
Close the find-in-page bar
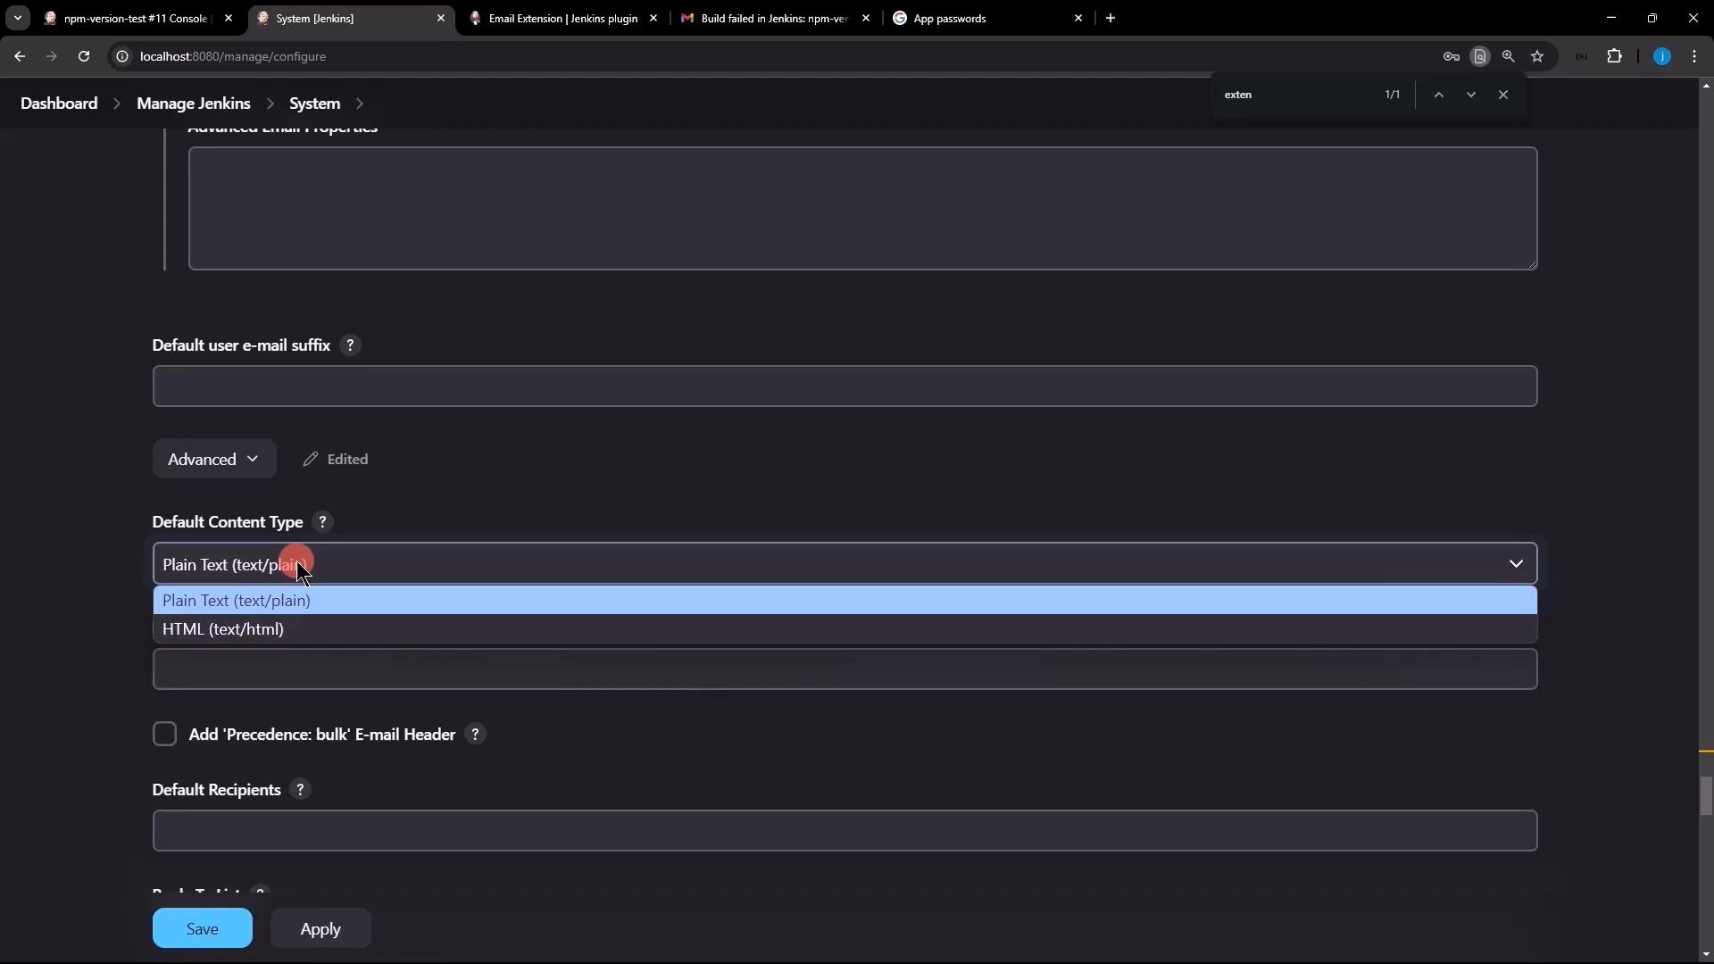click(1503, 95)
